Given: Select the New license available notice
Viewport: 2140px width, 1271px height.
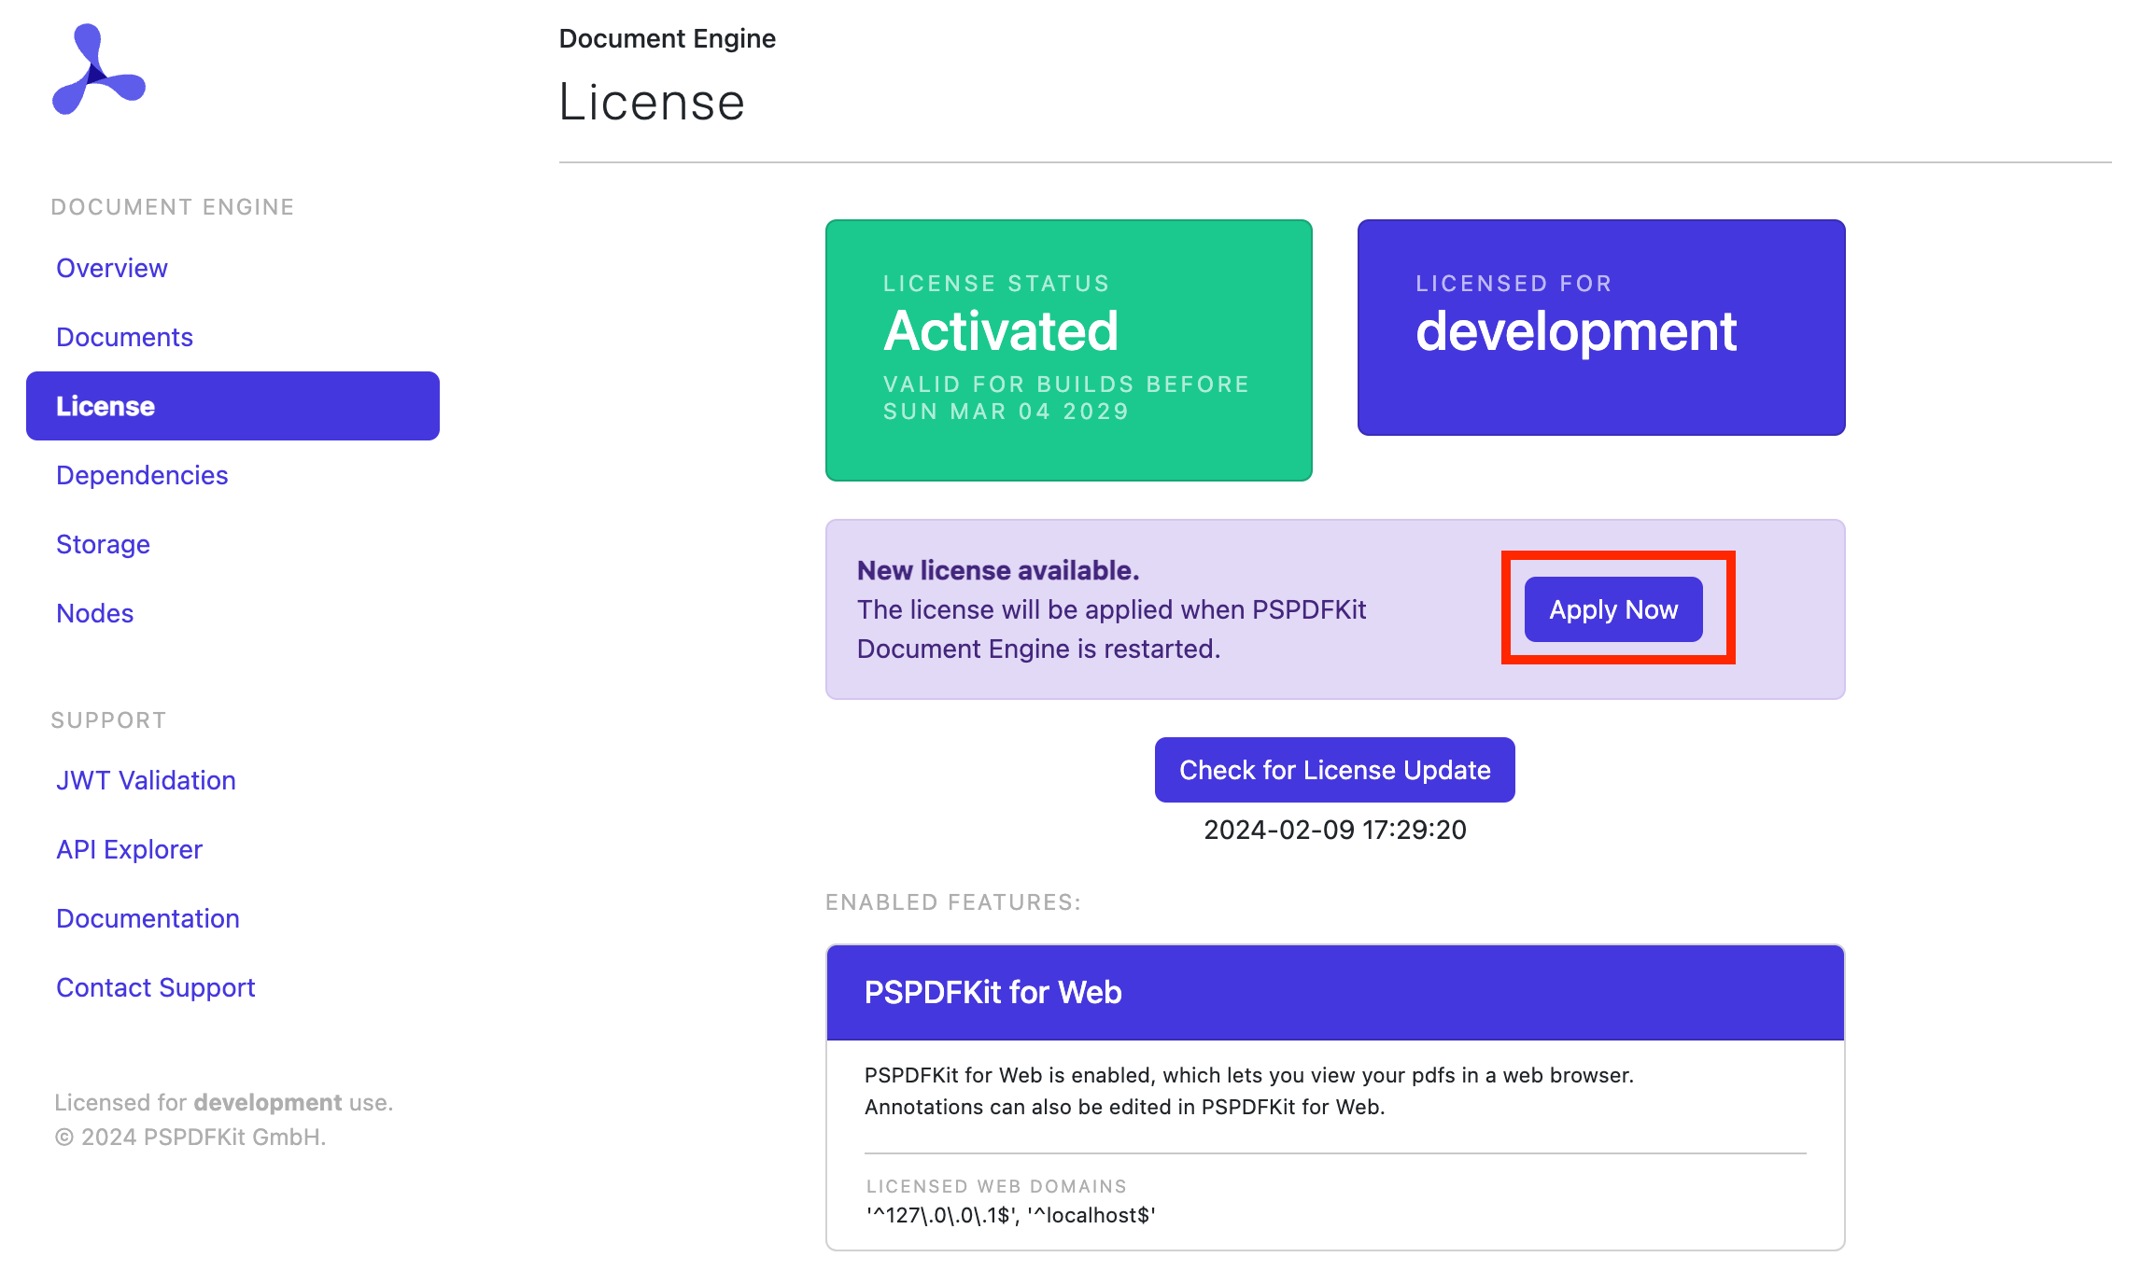Looking at the screenshot, I should click(x=998, y=570).
